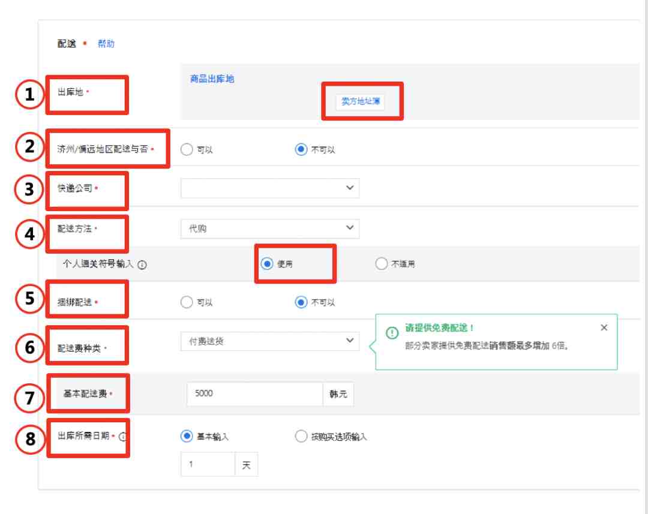This screenshot has height=514, width=648.
Task: Select 使用 for 个人通关符号输入
Action: point(267,264)
